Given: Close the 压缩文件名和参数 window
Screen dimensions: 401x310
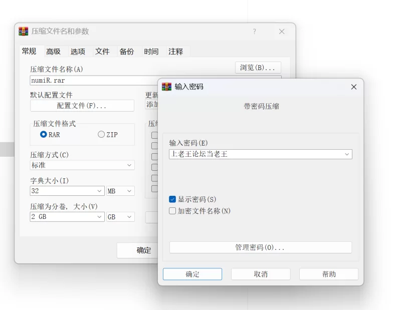Looking at the screenshot, I should (x=282, y=32).
